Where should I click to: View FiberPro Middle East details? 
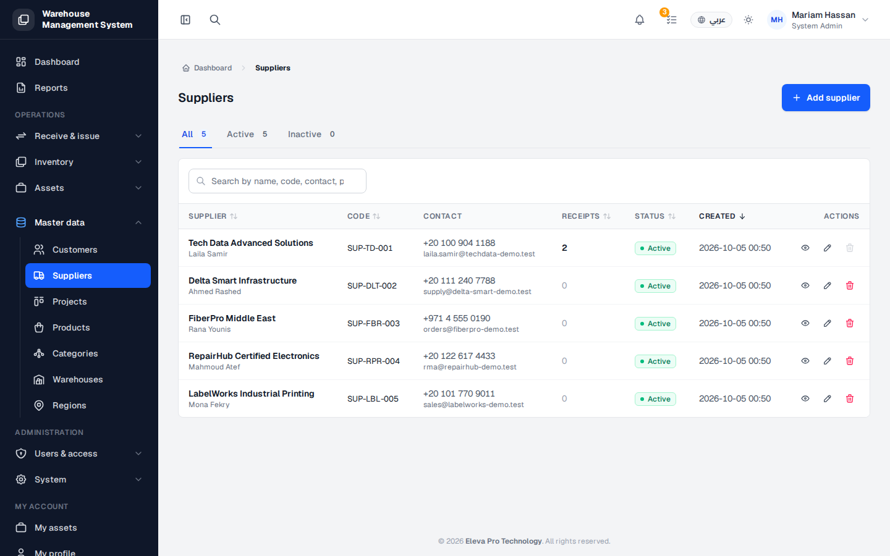click(x=805, y=323)
